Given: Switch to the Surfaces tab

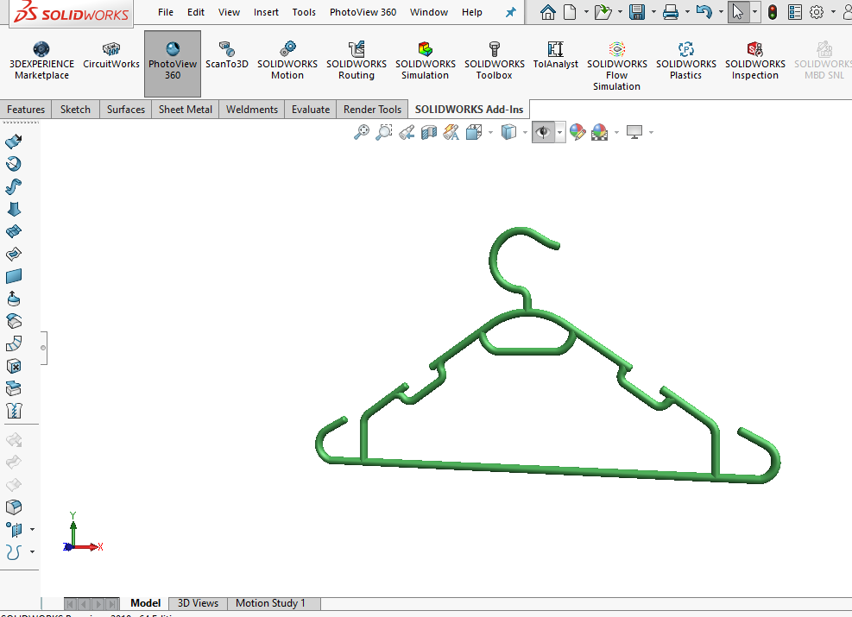Looking at the screenshot, I should click(x=126, y=110).
